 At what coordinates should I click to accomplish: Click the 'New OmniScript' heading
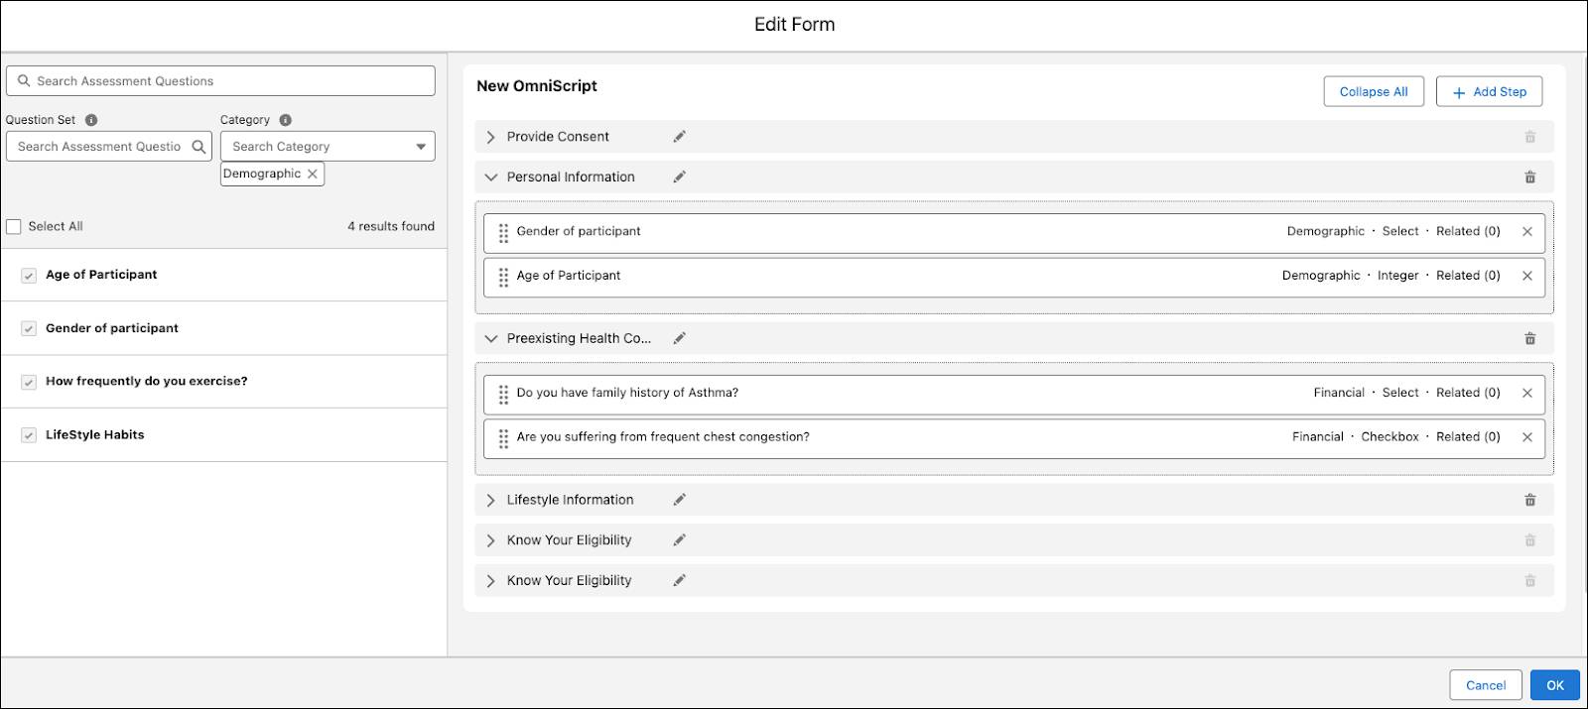(537, 86)
